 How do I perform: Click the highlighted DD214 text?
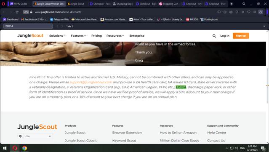(x=181, y=87)
